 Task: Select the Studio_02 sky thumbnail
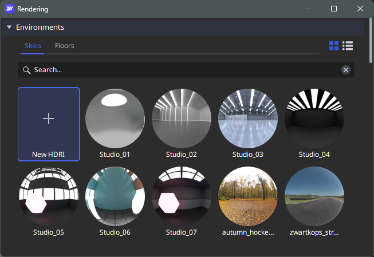[182, 119]
